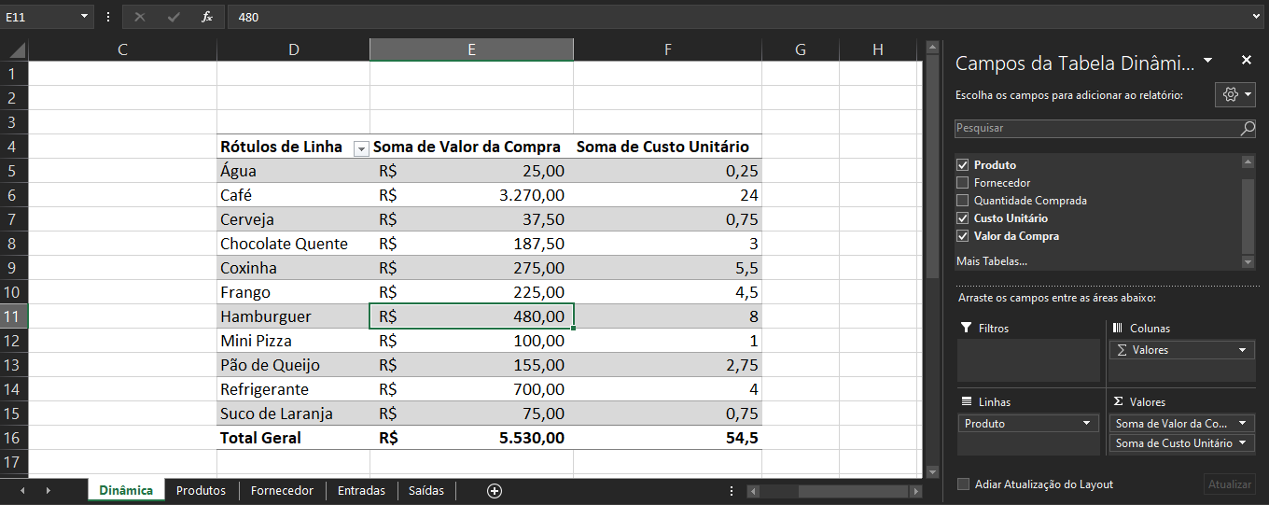Click the previous sheet navigation arrow
The width and height of the screenshot is (1269, 505).
point(21,490)
